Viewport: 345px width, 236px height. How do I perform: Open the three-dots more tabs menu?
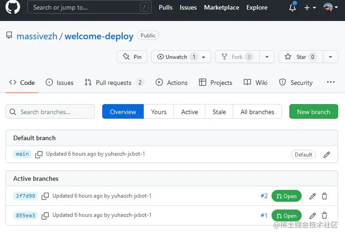331,82
